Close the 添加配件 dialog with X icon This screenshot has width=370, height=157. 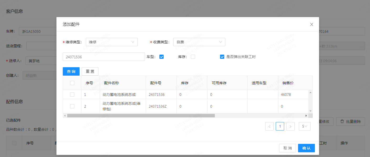pyautogui.click(x=312, y=24)
